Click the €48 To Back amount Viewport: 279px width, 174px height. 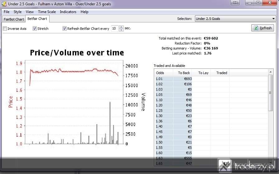(189, 105)
